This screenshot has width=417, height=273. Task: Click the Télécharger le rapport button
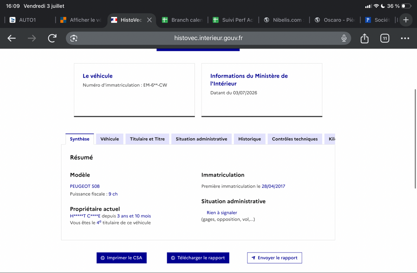point(198,258)
